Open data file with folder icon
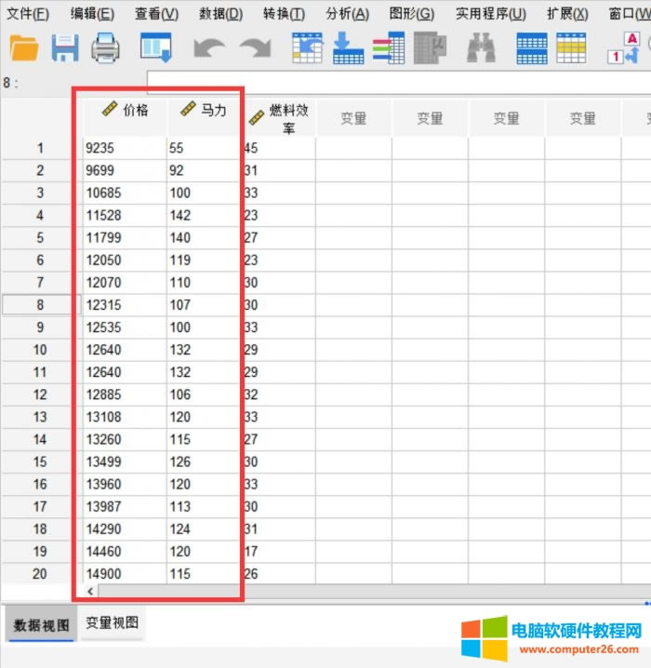The height and width of the screenshot is (668, 651). point(24,47)
